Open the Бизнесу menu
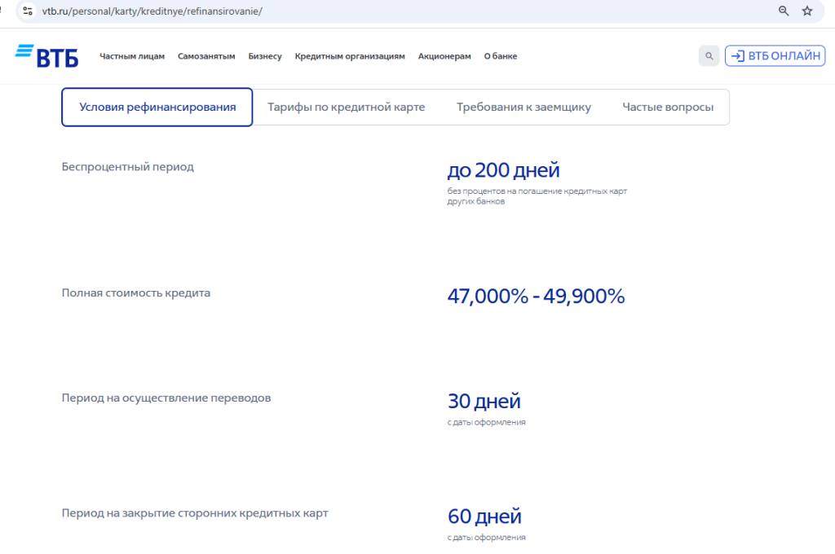Screen dimensions: 835x554 tap(265, 56)
